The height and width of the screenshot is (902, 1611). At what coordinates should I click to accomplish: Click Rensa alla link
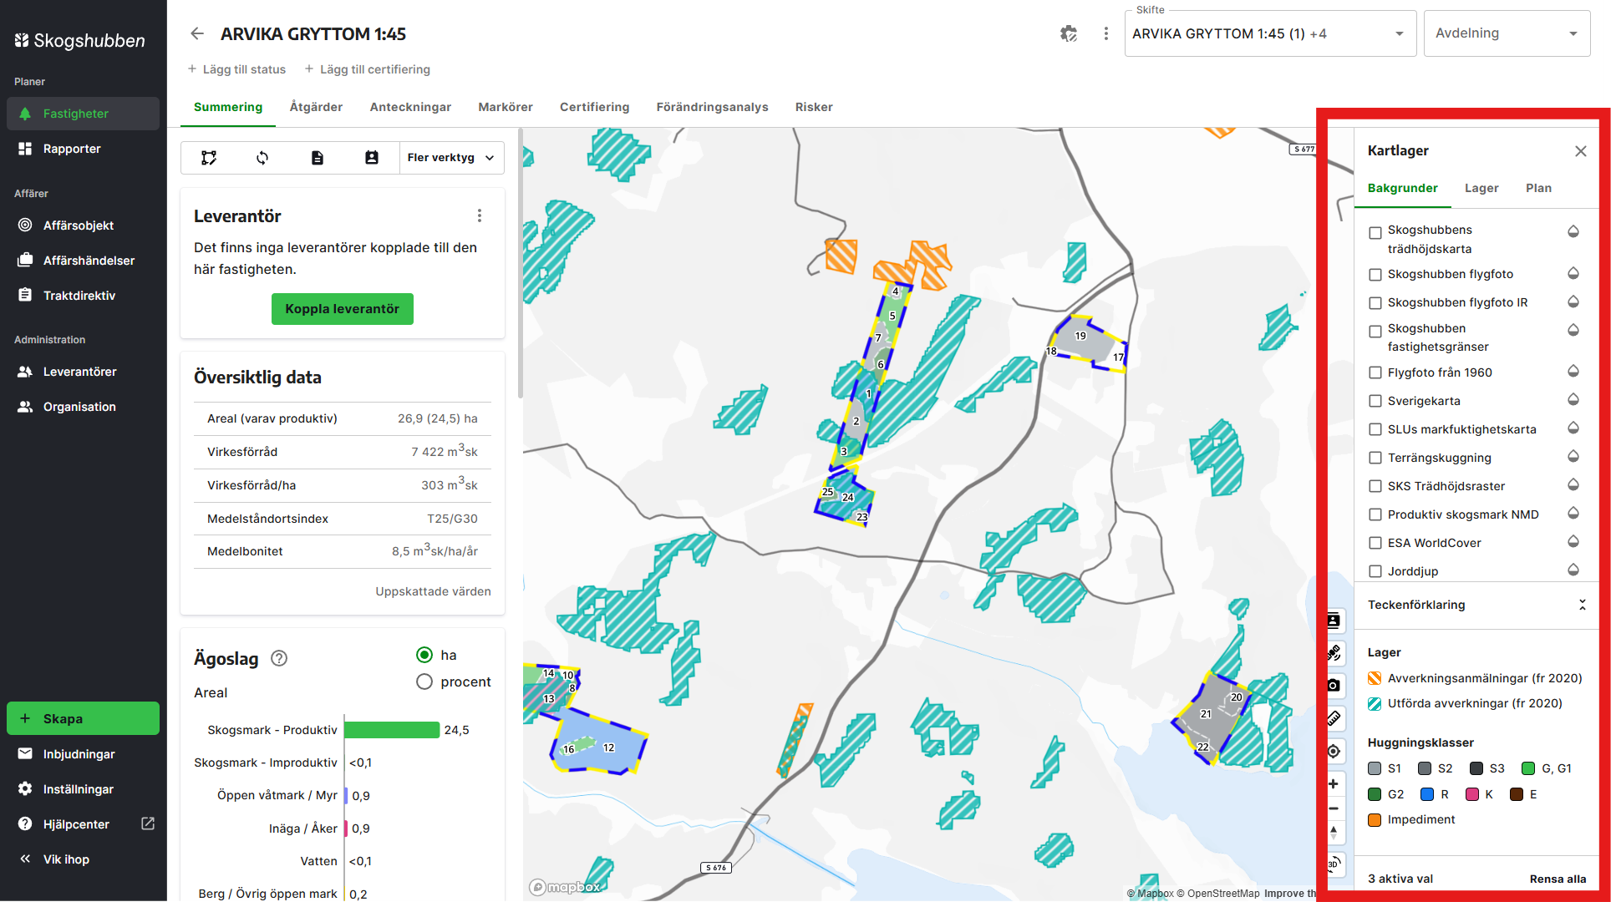(1558, 879)
